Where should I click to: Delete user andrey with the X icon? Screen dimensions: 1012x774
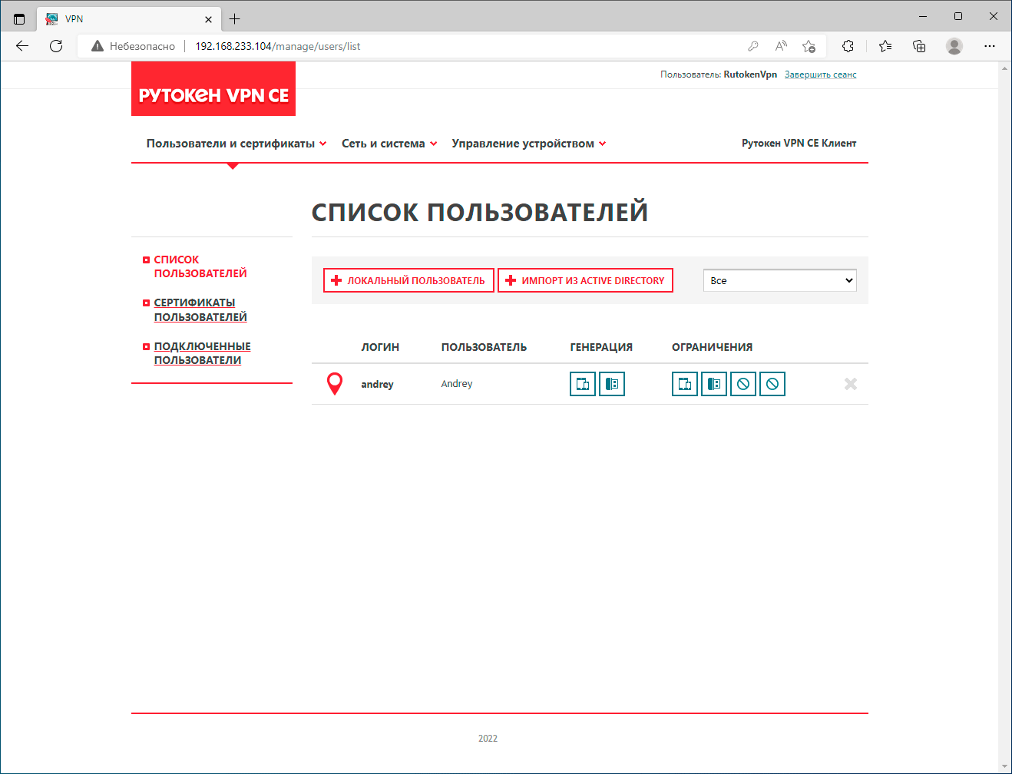[851, 384]
